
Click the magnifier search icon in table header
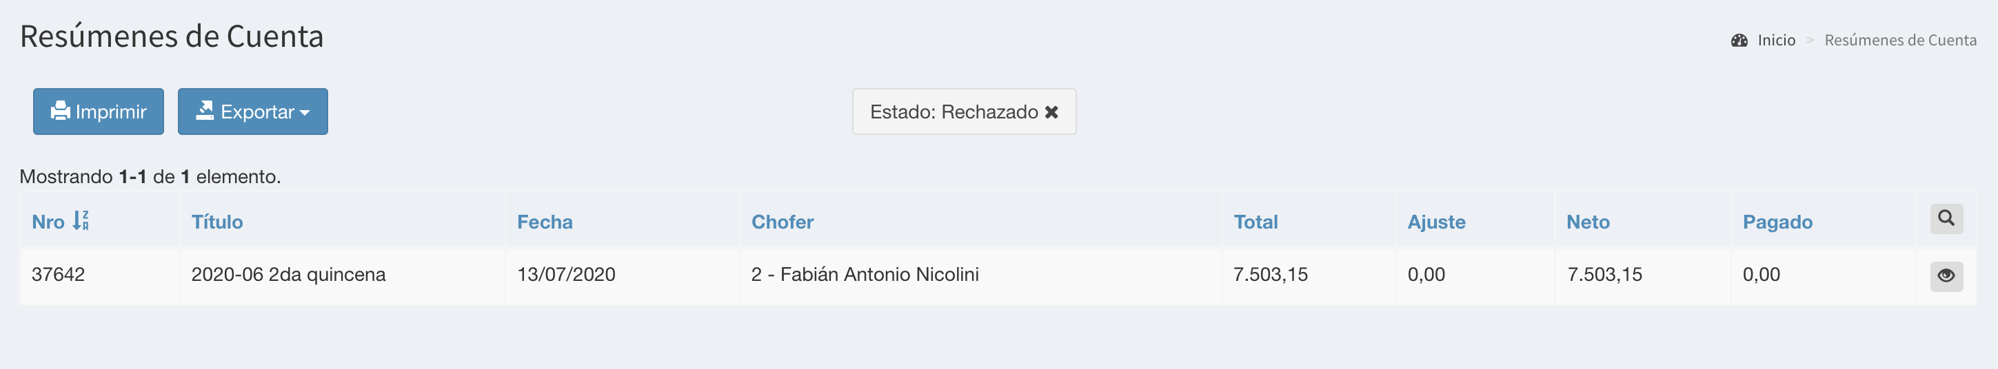(x=1946, y=219)
